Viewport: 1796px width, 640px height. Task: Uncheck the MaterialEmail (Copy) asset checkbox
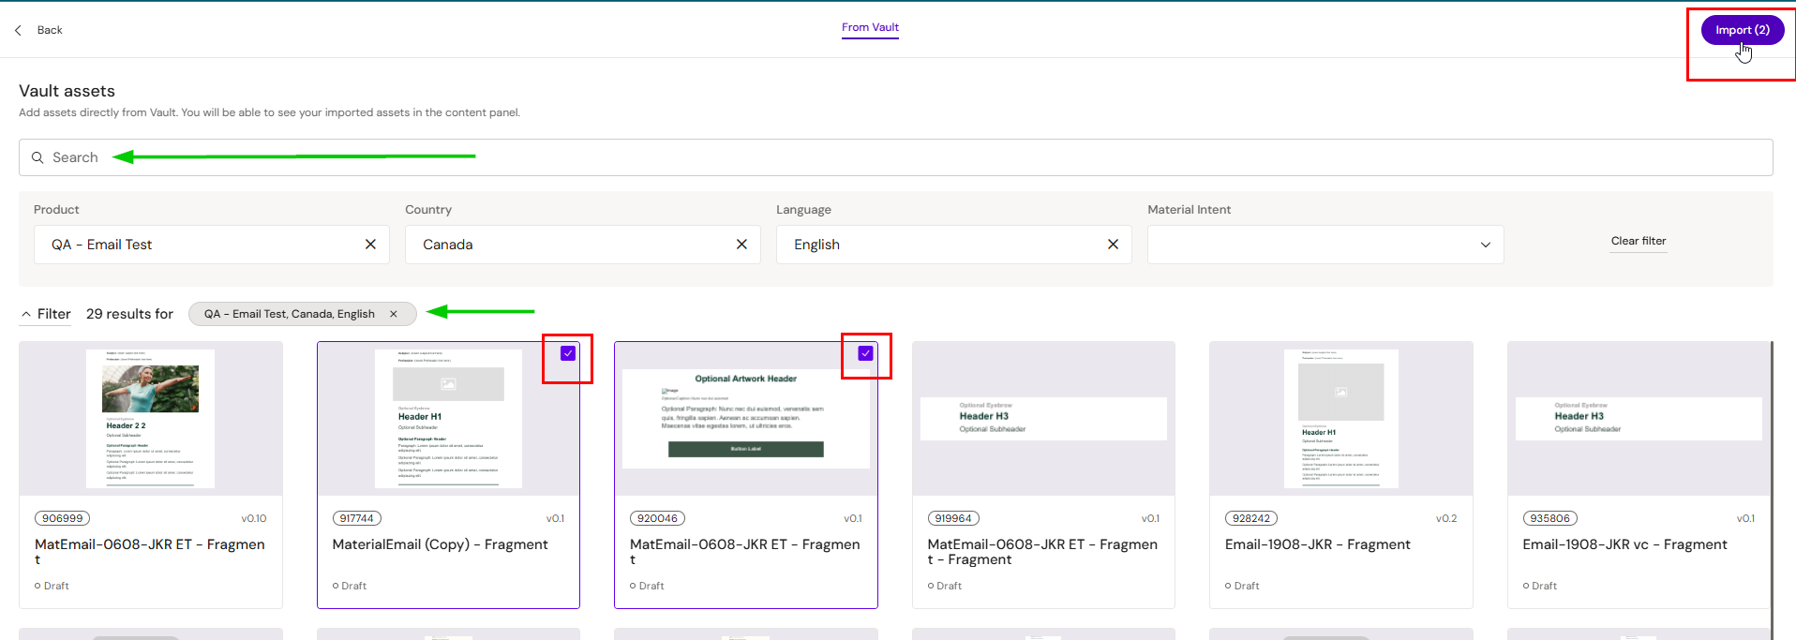(x=568, y=353)
